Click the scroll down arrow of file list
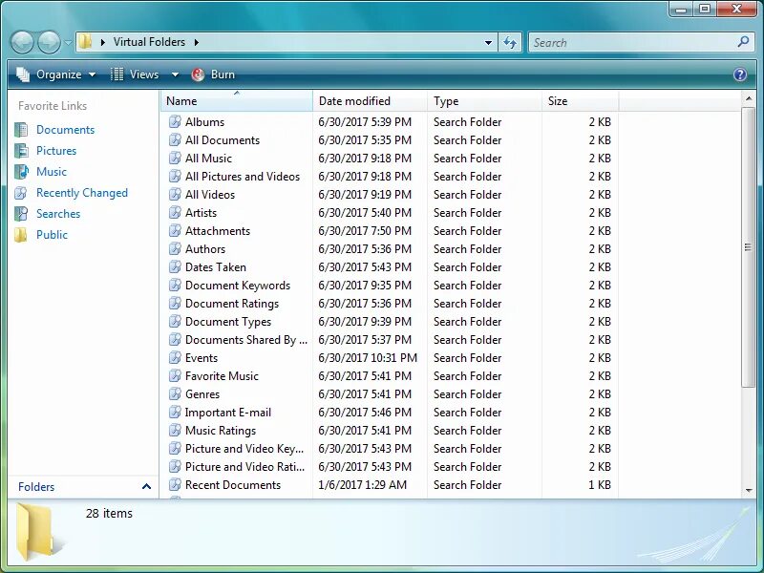 pyautogui.click(x=749, y=491)
